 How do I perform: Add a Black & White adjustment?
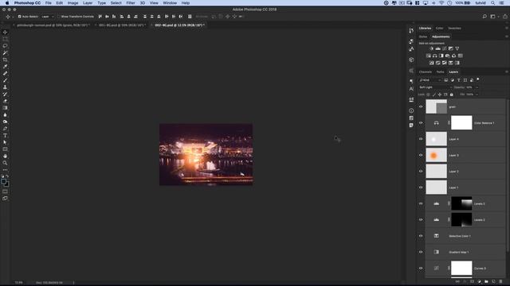(x=441, y=56)
